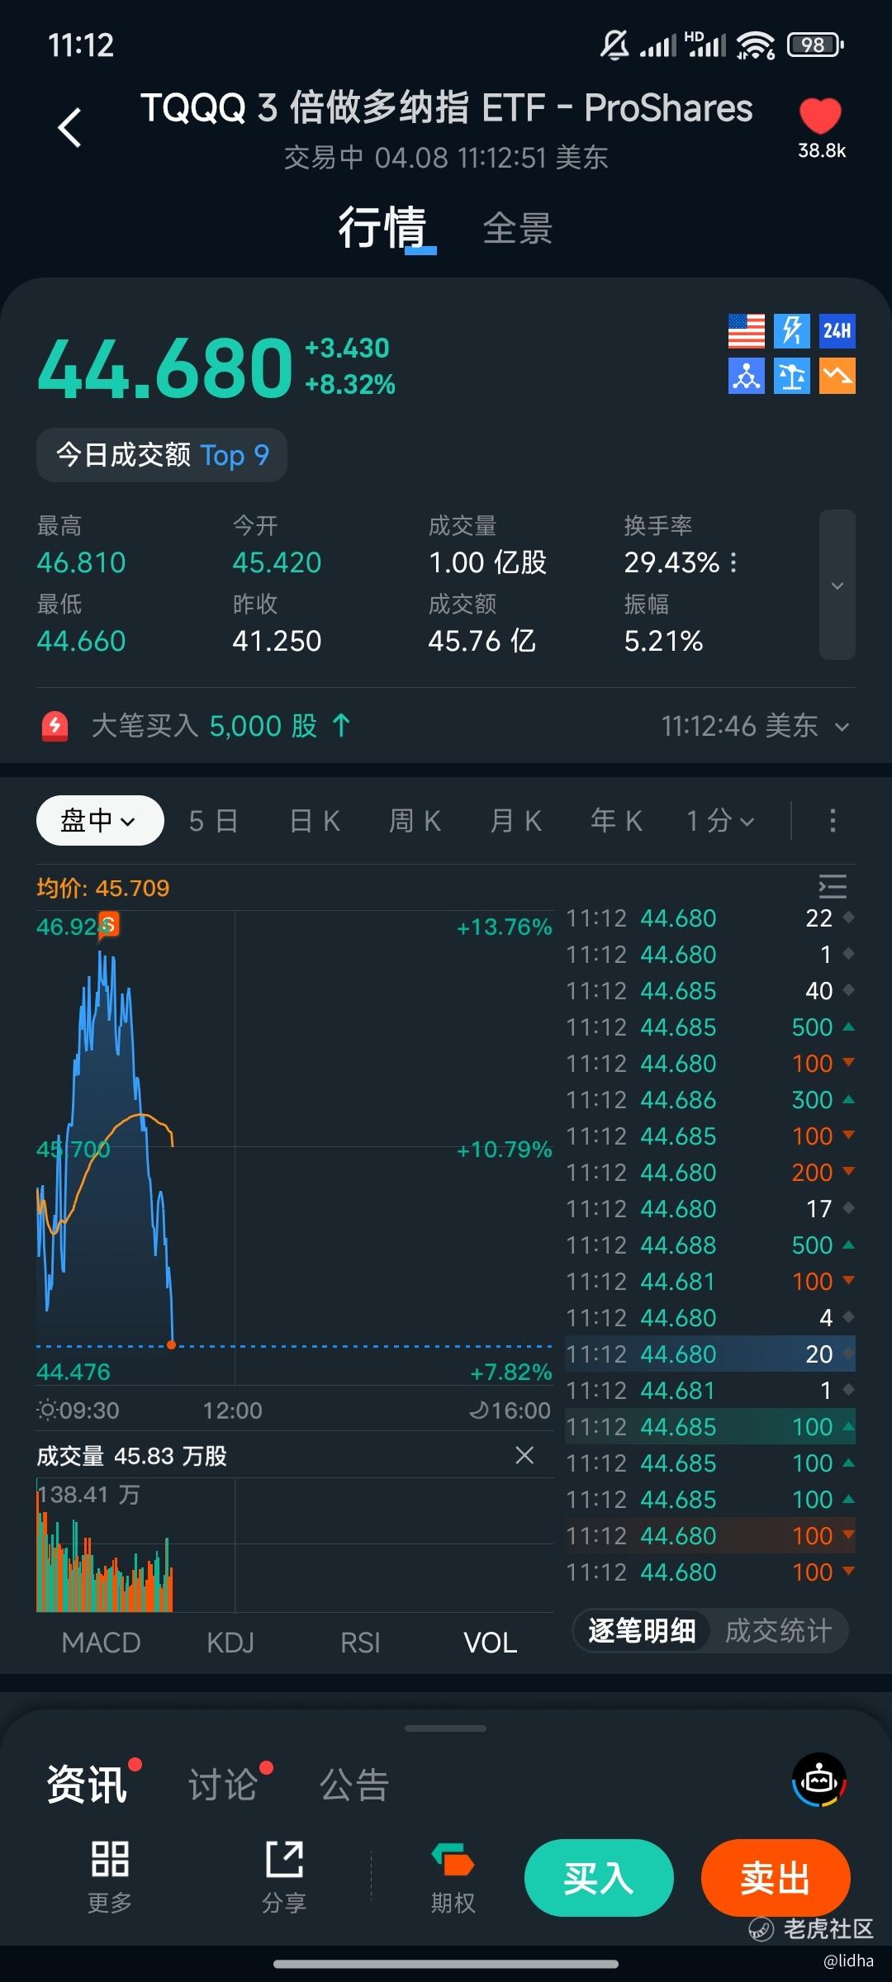The width and height of the screenshot is (892, 1982).
Task: Tap the 均价: 45.709 average price label
Action: coord(102,888)
